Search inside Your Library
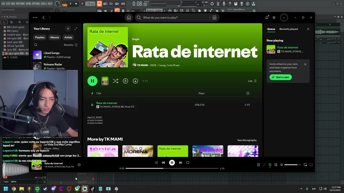This screenshot has width=344, height=193. [x=36, y=45]
